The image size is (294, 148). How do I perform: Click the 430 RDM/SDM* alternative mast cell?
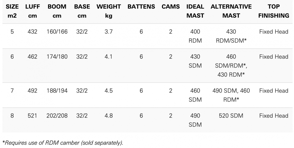pos(231,36)
